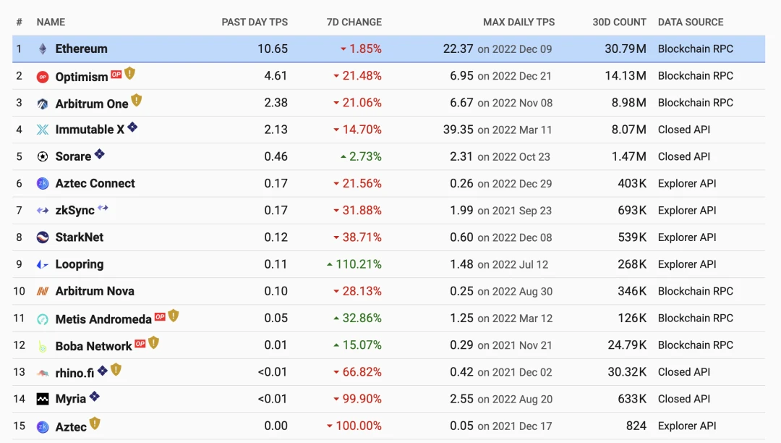Click the Arbitrum Nova orange logo

43,291
